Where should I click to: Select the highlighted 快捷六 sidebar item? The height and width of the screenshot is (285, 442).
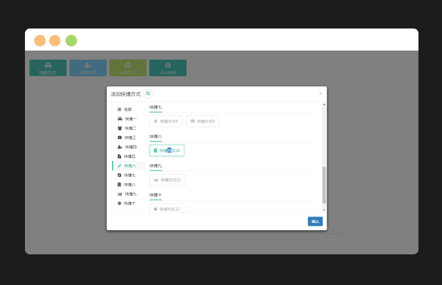129,165
